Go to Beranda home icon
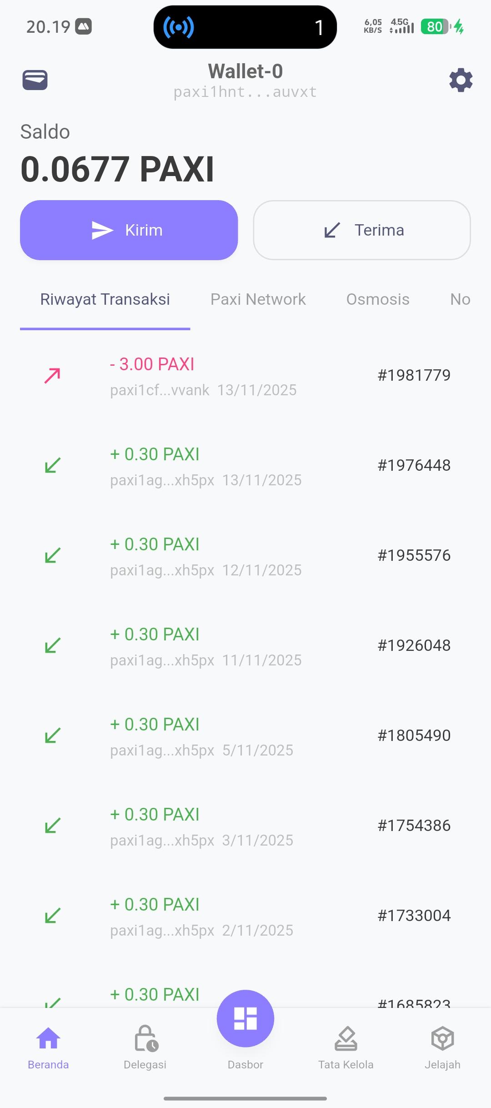The width and height of the screenshot is (491, 1108). 48,1038
